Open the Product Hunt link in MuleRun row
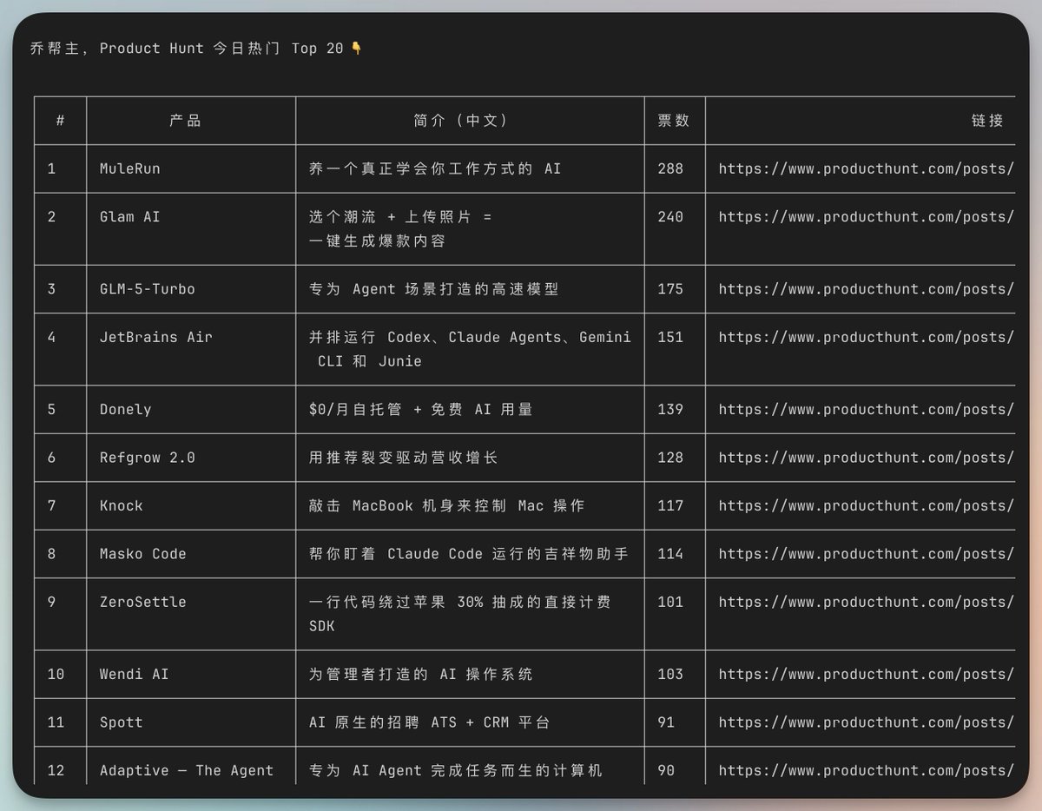 click(867, 168)
